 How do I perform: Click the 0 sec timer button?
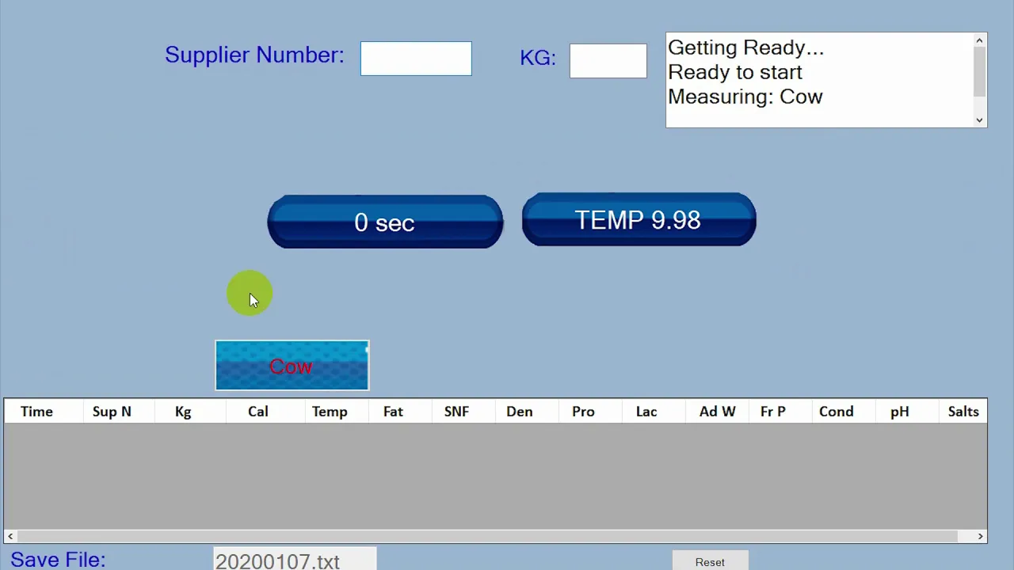click(385, 222)
